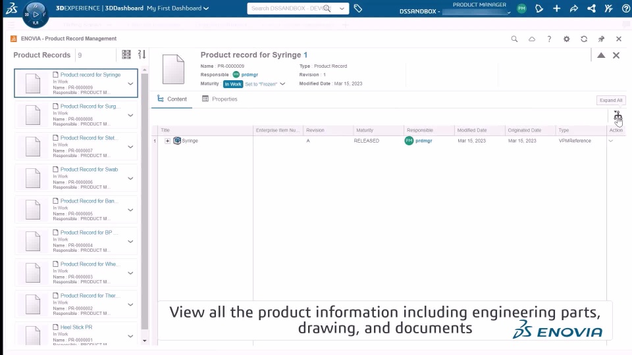The height and width of the screenshot is (355, 632).
Task: Click the Syringe part icon in table
Action: click(x=177, y=141)
